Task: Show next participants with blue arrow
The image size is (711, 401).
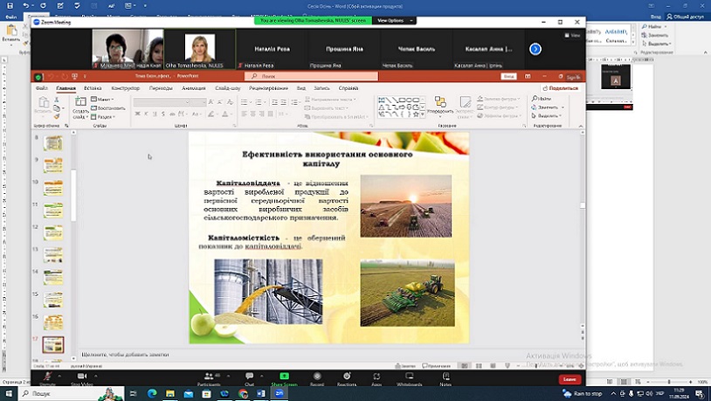Action: [535, 49]
